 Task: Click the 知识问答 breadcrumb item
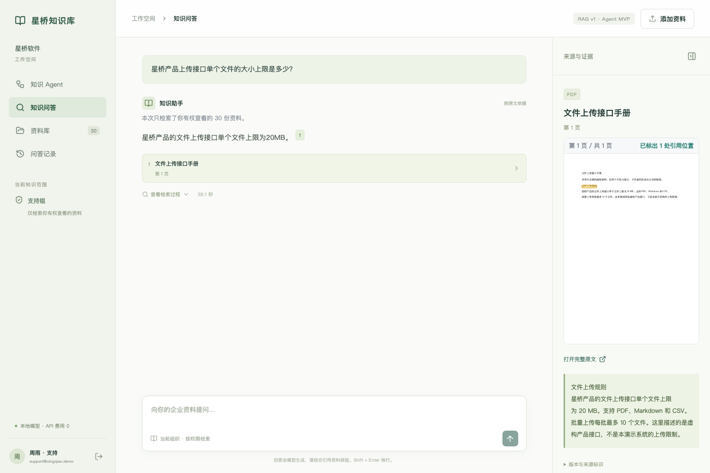(x=185, y=19)
